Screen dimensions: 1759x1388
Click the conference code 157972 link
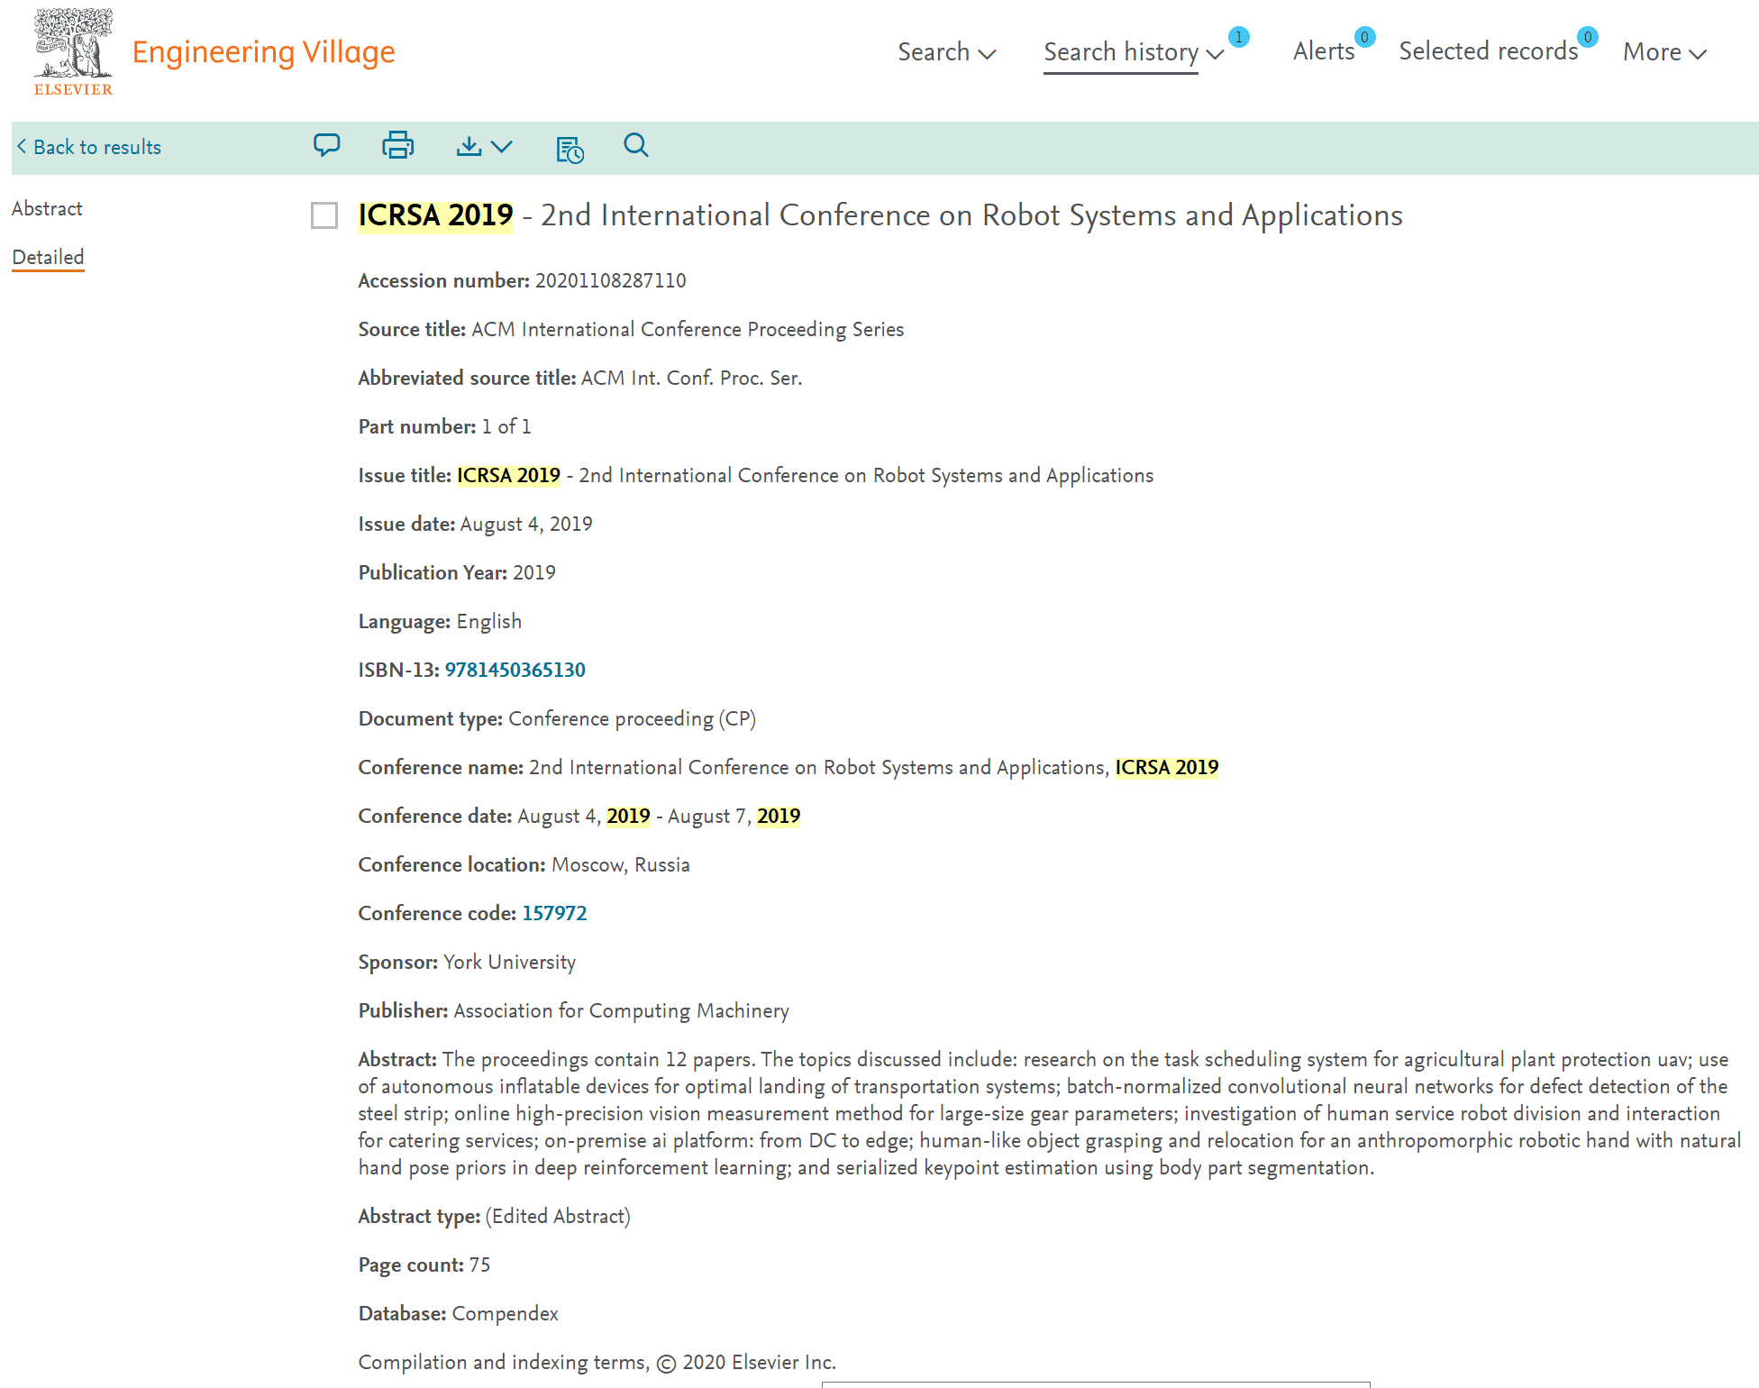(554, 913)
